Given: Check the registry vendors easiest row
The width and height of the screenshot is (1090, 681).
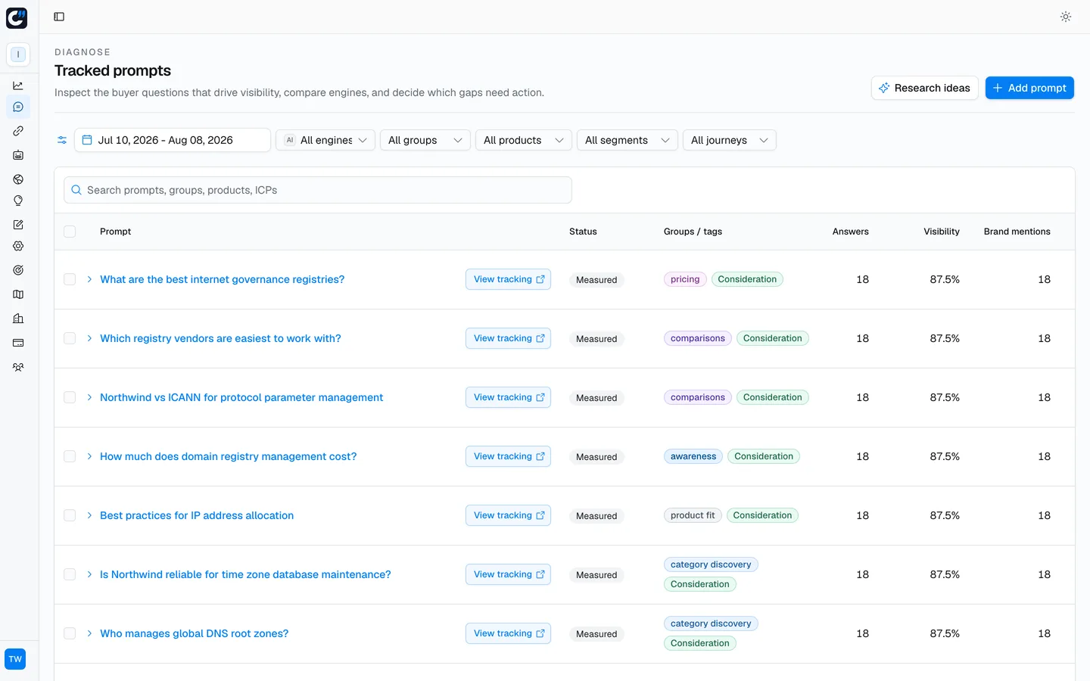Looking at the screenshot, I should [x=70, y=338].
